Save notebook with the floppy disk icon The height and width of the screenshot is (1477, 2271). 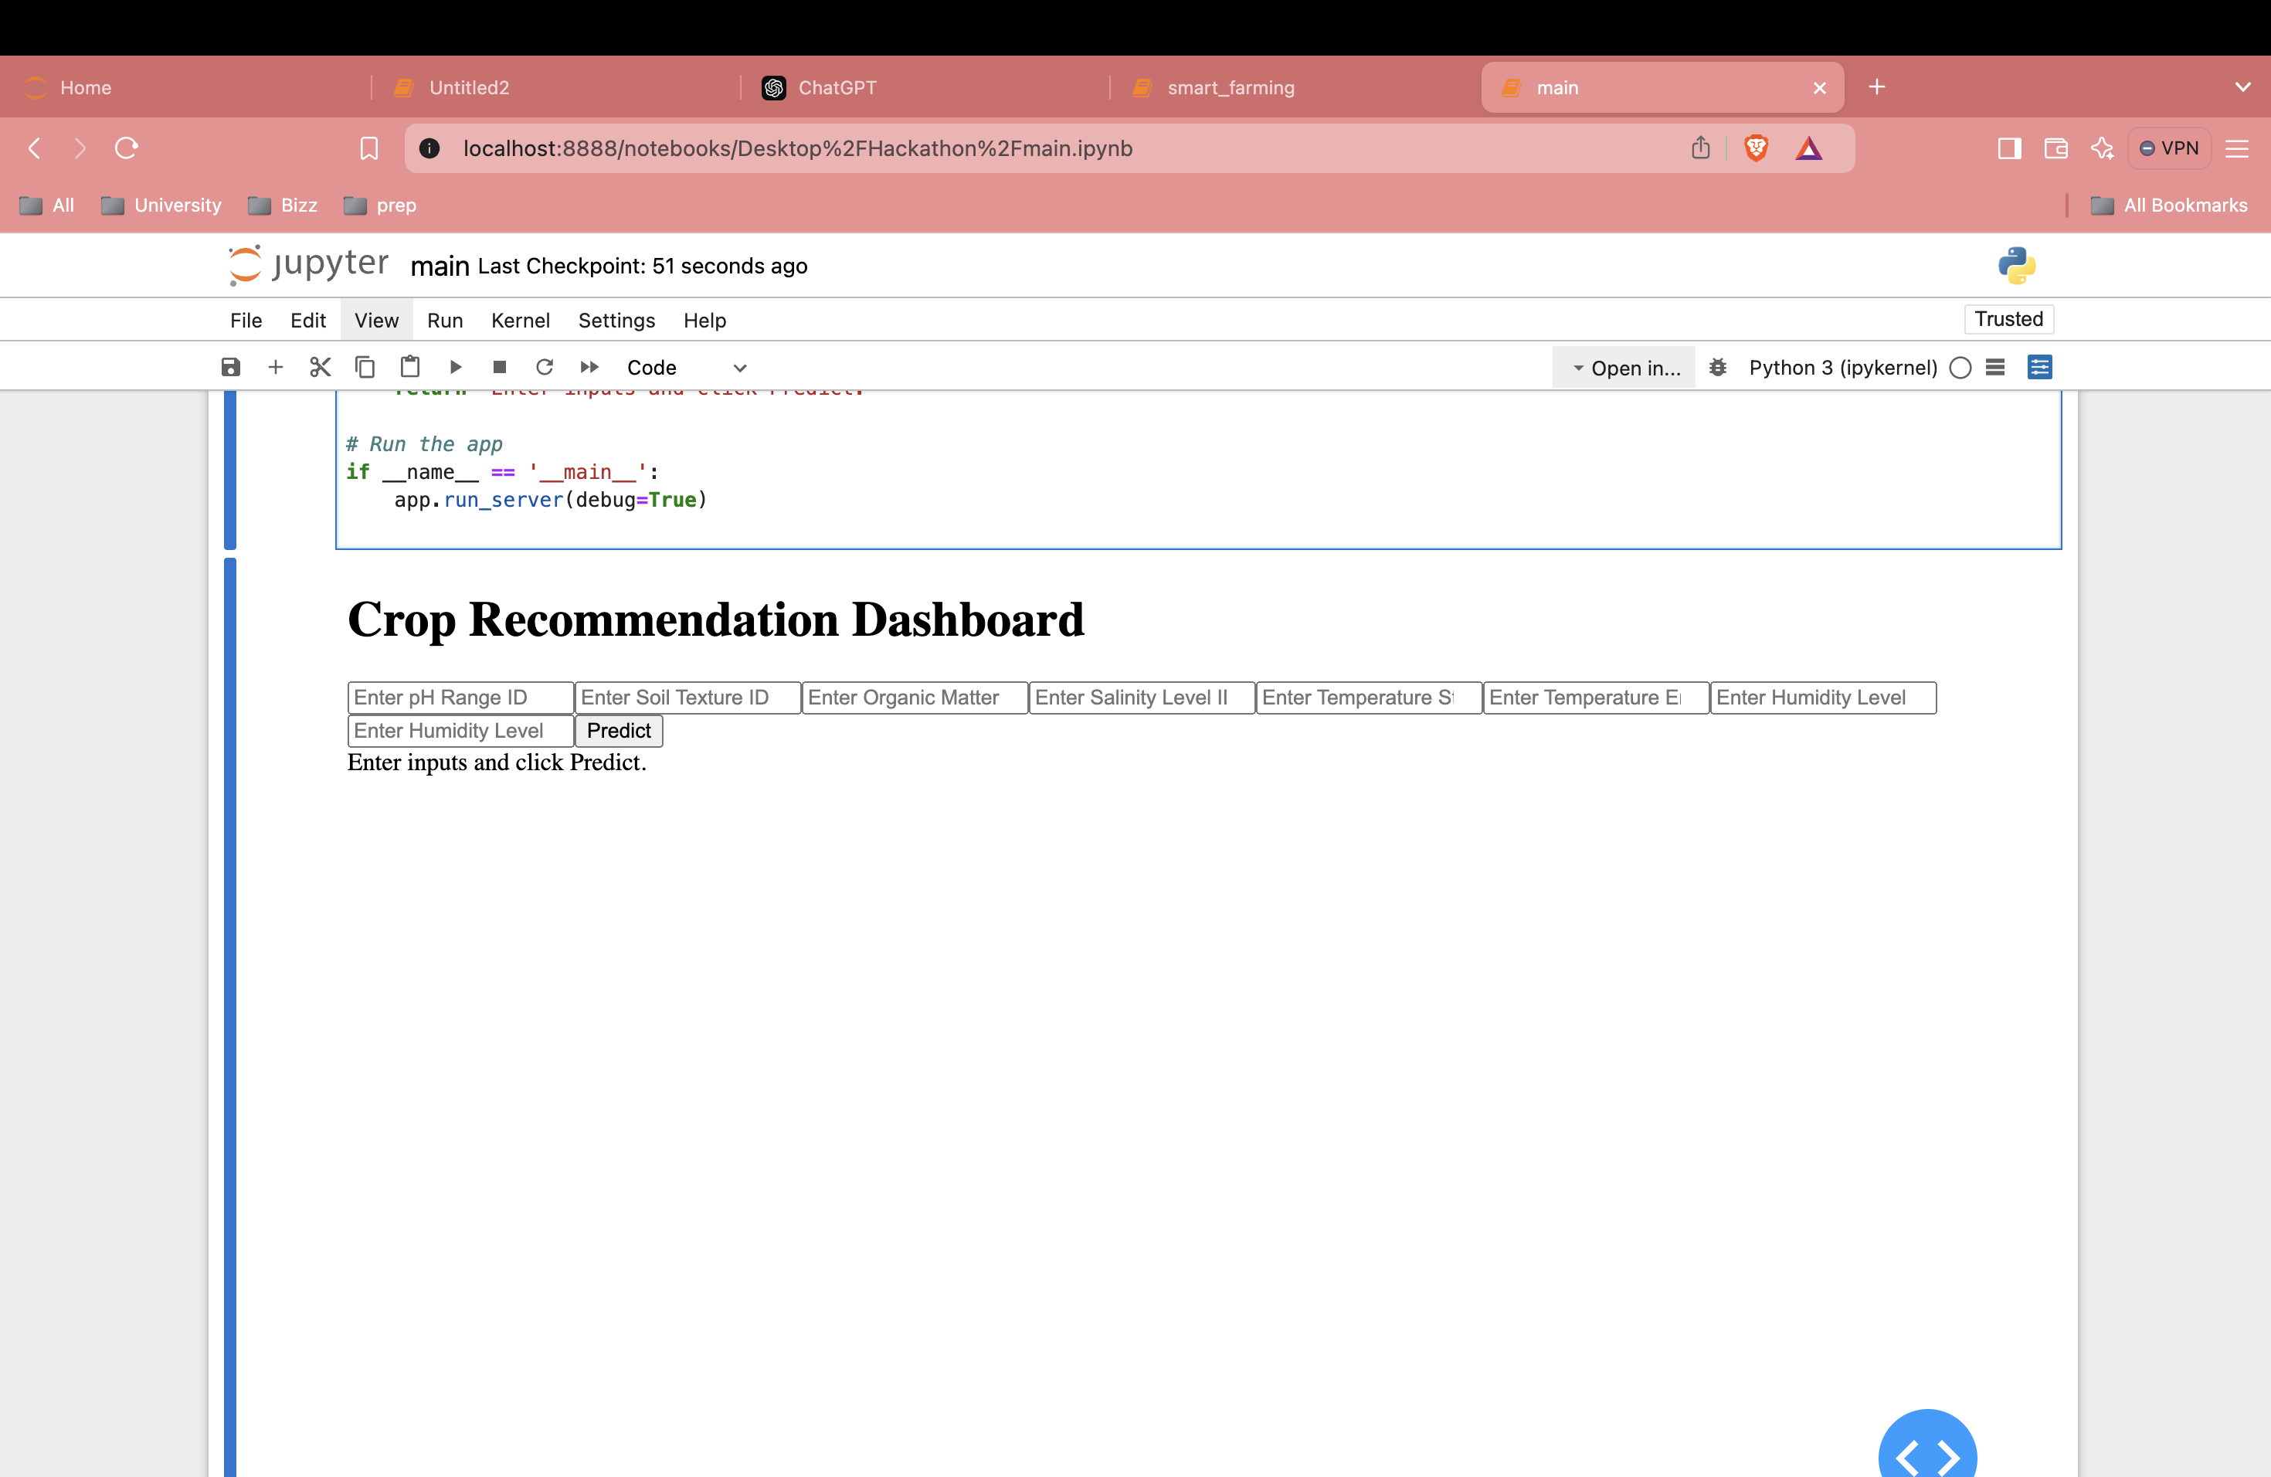pyautogui.click(x=230, y=368)
